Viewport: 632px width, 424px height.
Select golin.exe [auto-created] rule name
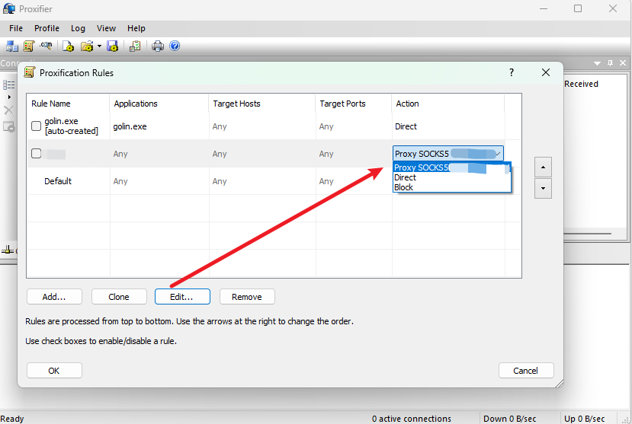pos(72,126)
